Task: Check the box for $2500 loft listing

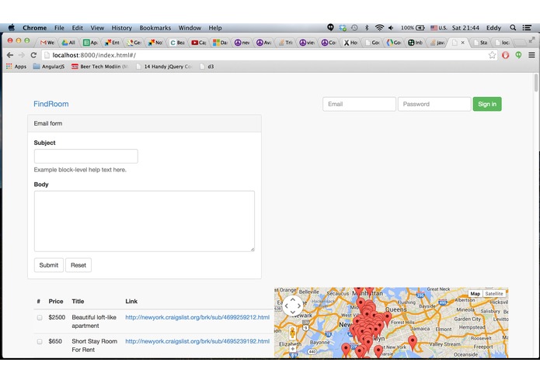Action: [40, 318]
